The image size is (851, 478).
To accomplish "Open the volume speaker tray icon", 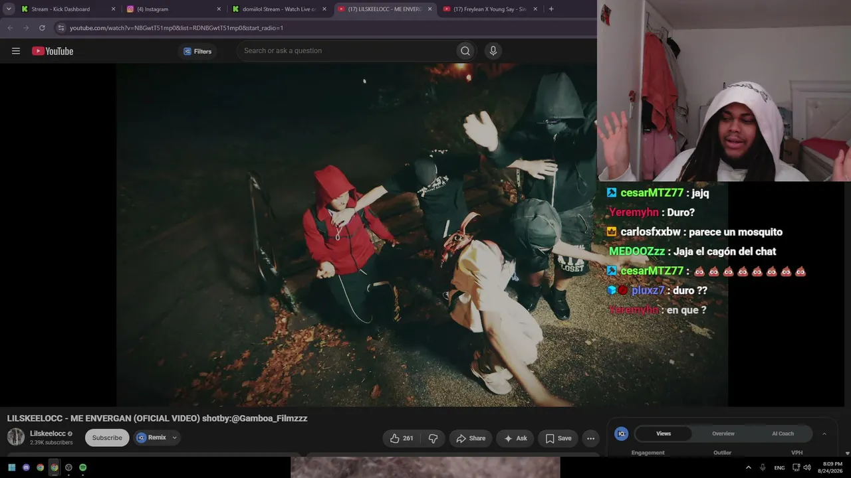I will tap(807, 467).
